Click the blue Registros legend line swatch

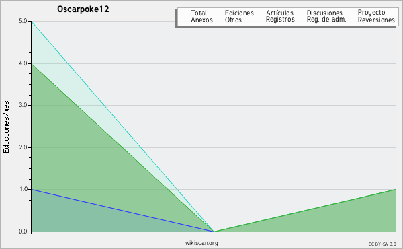[x=259, y=20]
